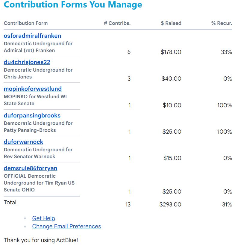Click the Contribution Forms You Manage heading

click(73, 5)
